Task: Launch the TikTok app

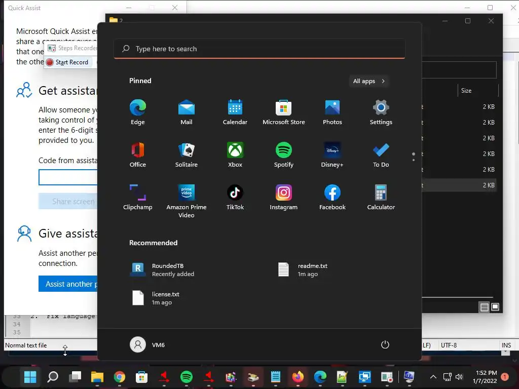Action: pos(235,198)
